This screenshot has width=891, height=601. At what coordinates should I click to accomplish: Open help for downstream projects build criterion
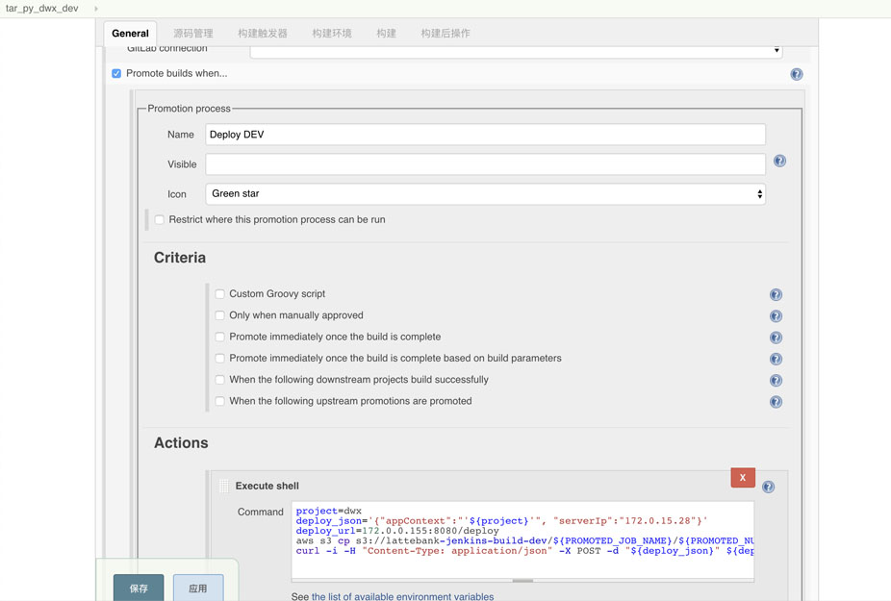(x=776, y=381)
